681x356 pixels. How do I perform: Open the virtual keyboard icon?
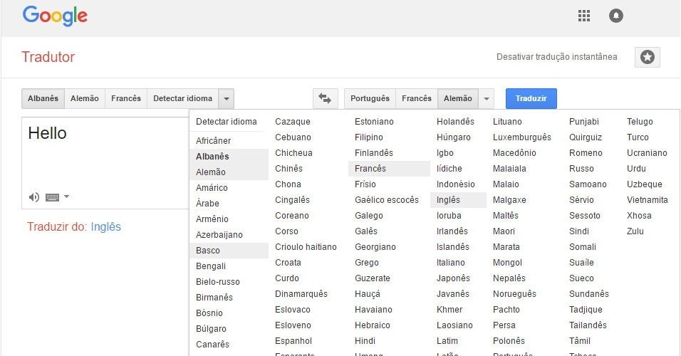(52, 197)
